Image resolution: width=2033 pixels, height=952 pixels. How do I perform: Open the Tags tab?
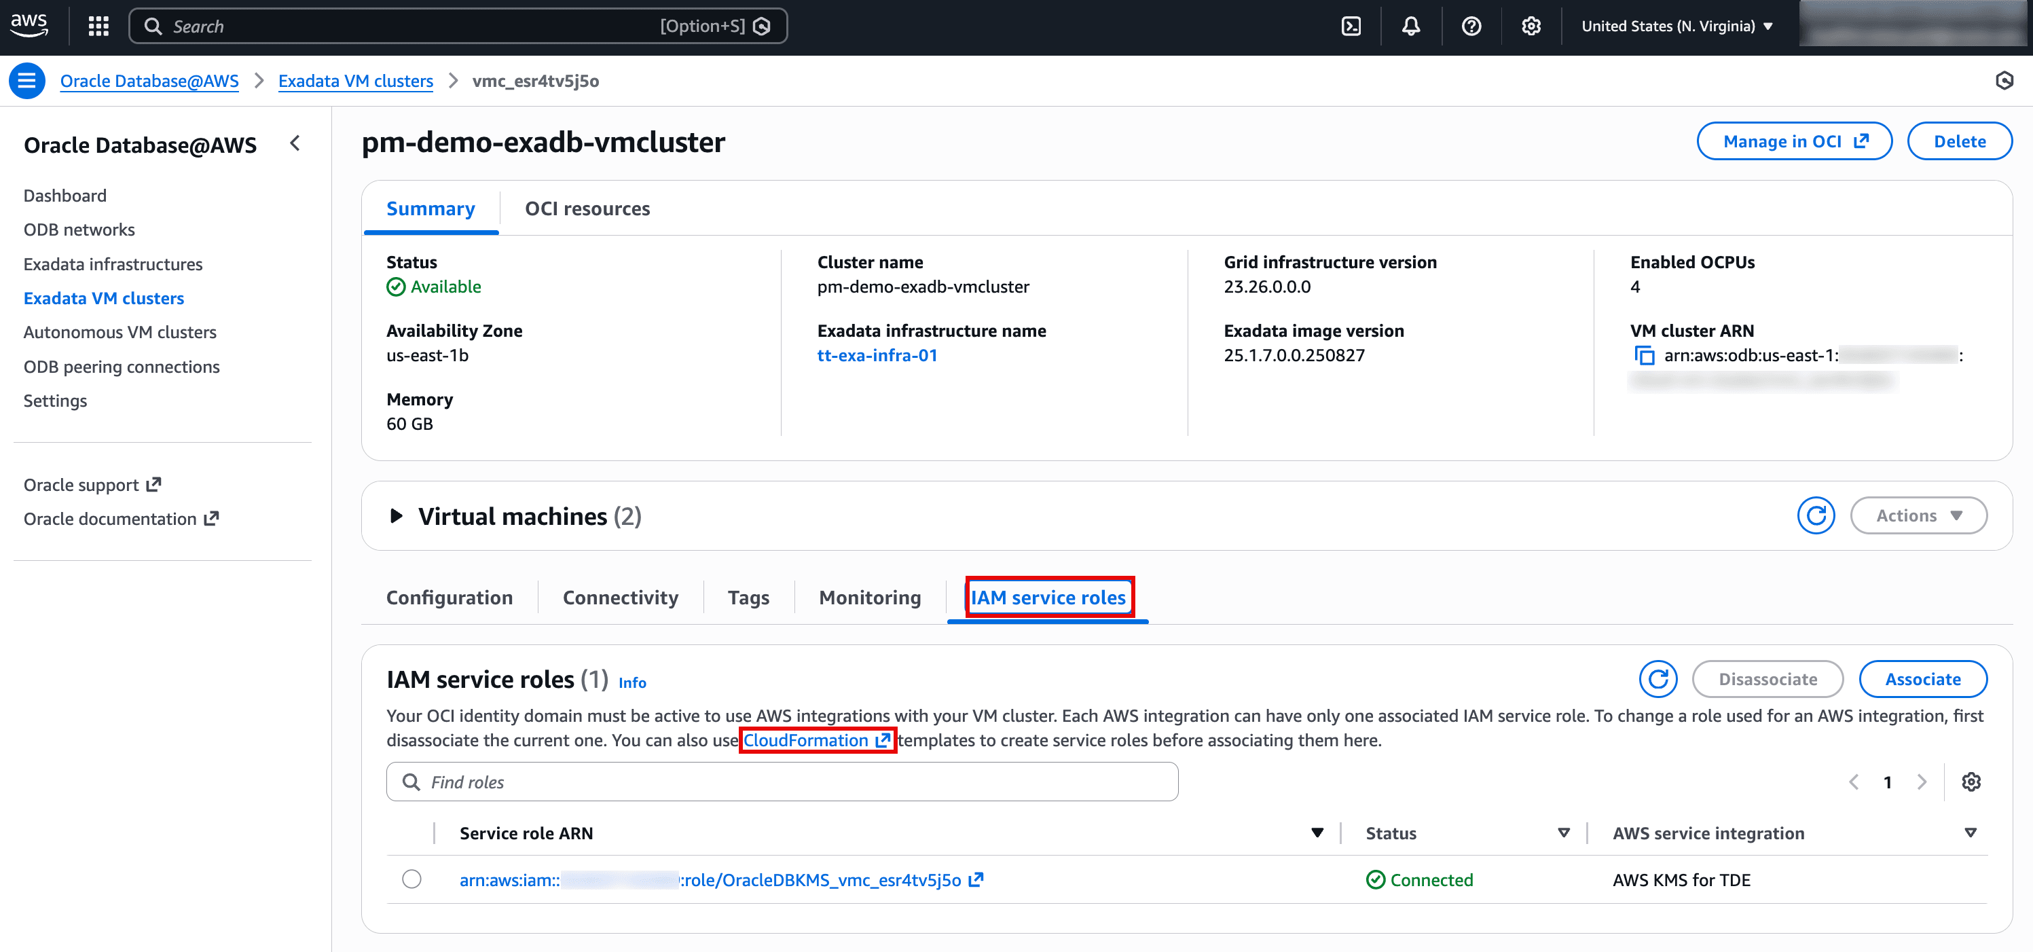pos(748,598)
